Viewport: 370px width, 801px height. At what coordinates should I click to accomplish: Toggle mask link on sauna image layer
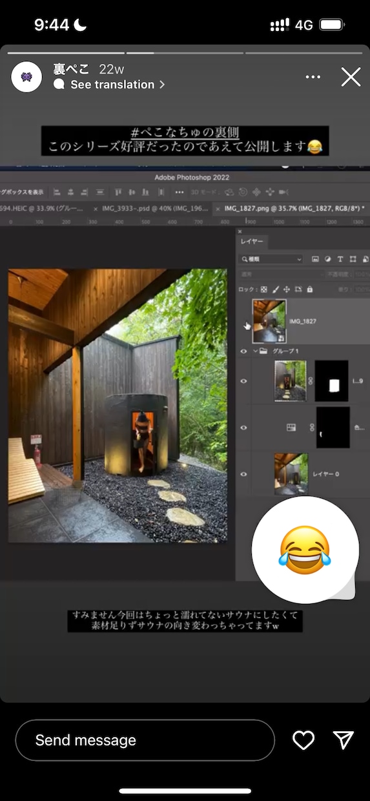click(x=311, y=381)
